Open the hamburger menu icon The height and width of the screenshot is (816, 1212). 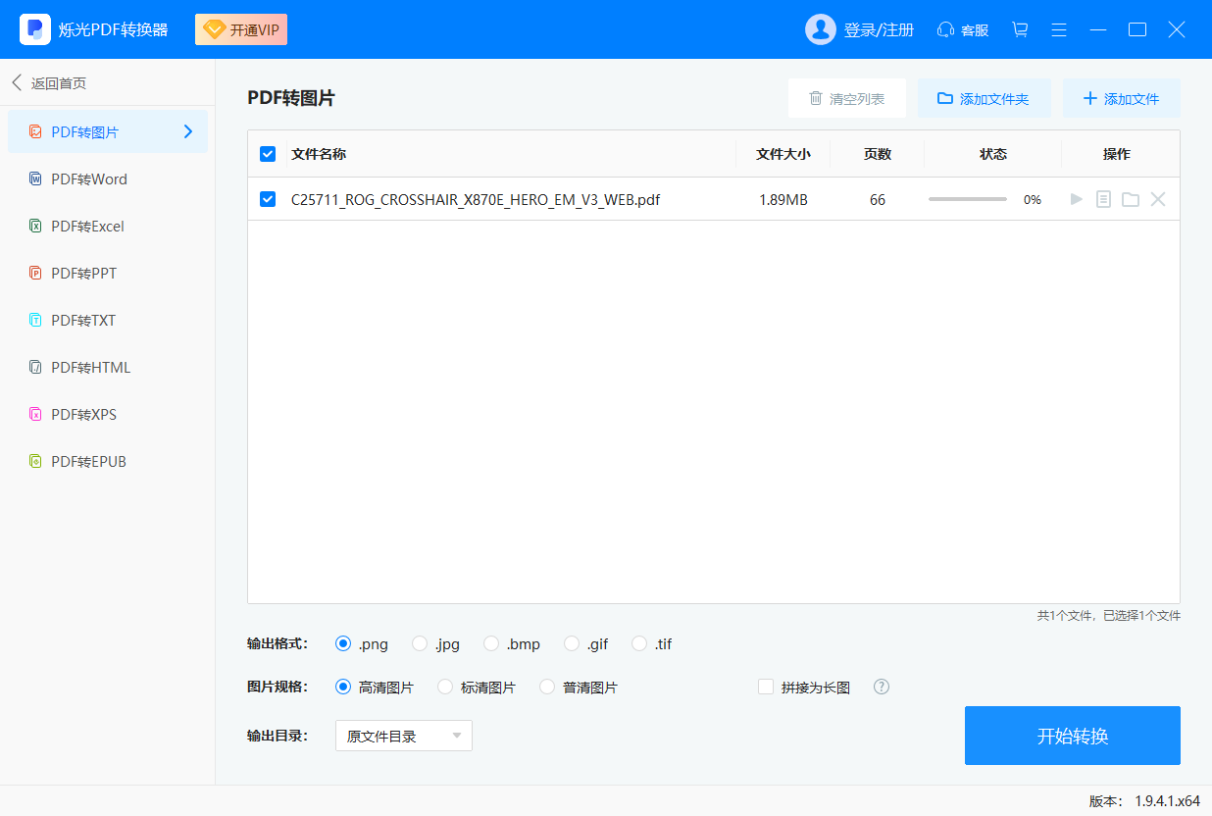1059,29
